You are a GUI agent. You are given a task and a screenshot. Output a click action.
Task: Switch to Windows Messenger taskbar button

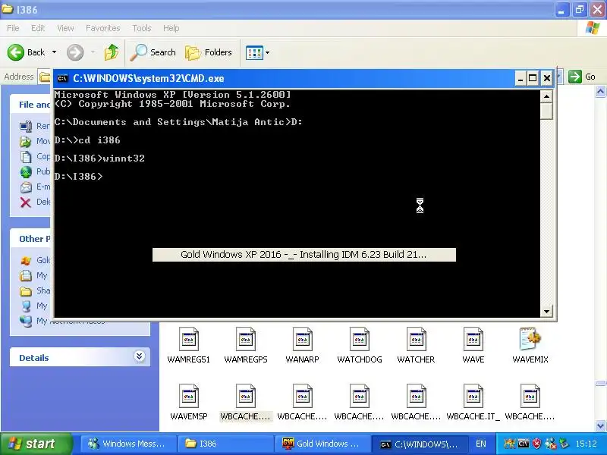(128, 444)
